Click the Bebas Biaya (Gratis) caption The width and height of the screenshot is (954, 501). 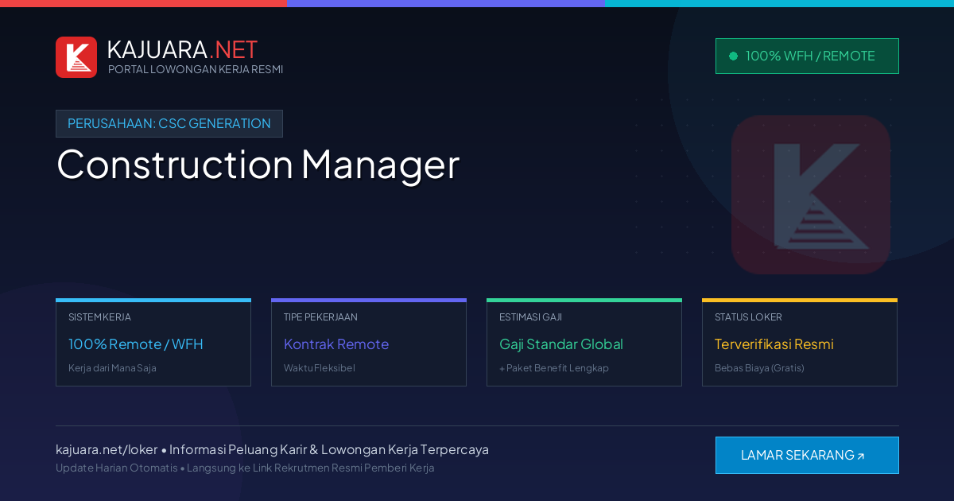point(759,368)
